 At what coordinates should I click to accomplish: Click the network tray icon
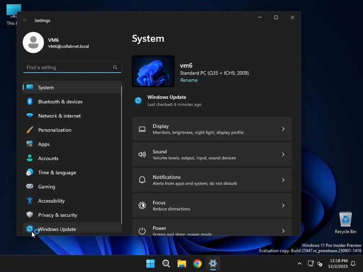pyautogui.click(x=311, y=263)
